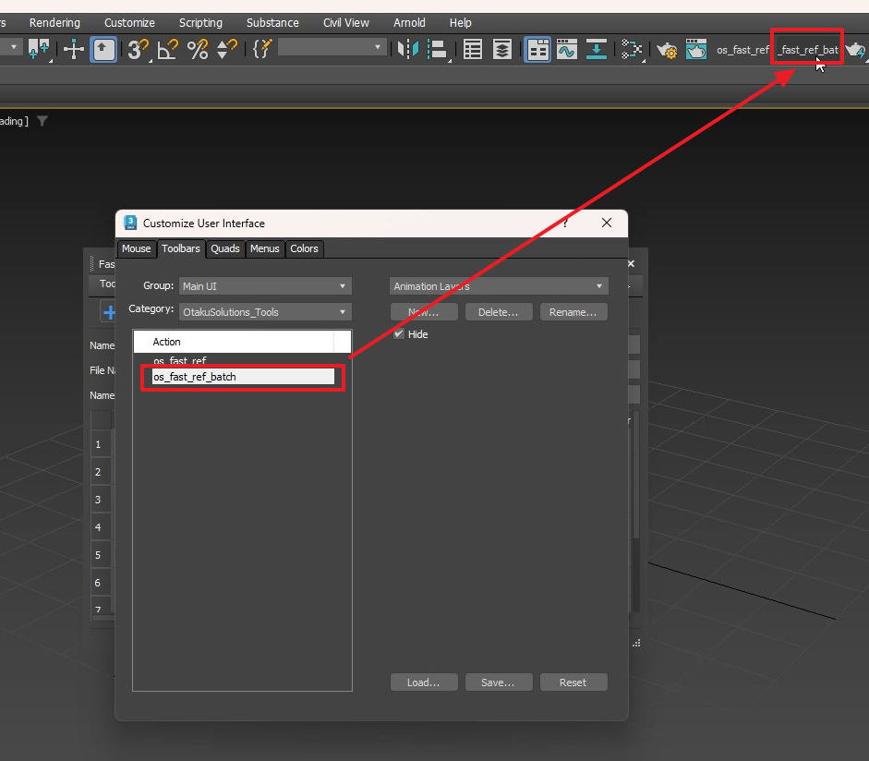Toggle the 3D Snaps icon
This screenshot has height=761, width=869.
click(139, 50)
